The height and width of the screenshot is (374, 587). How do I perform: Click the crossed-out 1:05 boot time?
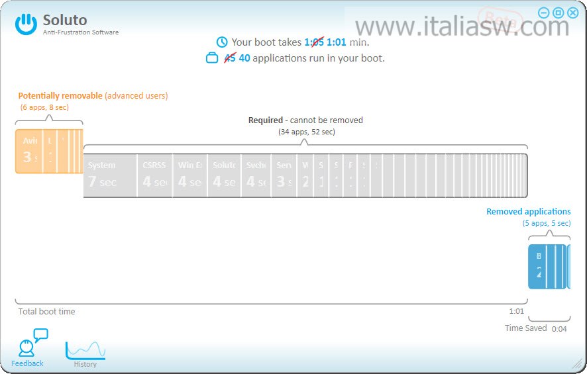pos(314,42)
